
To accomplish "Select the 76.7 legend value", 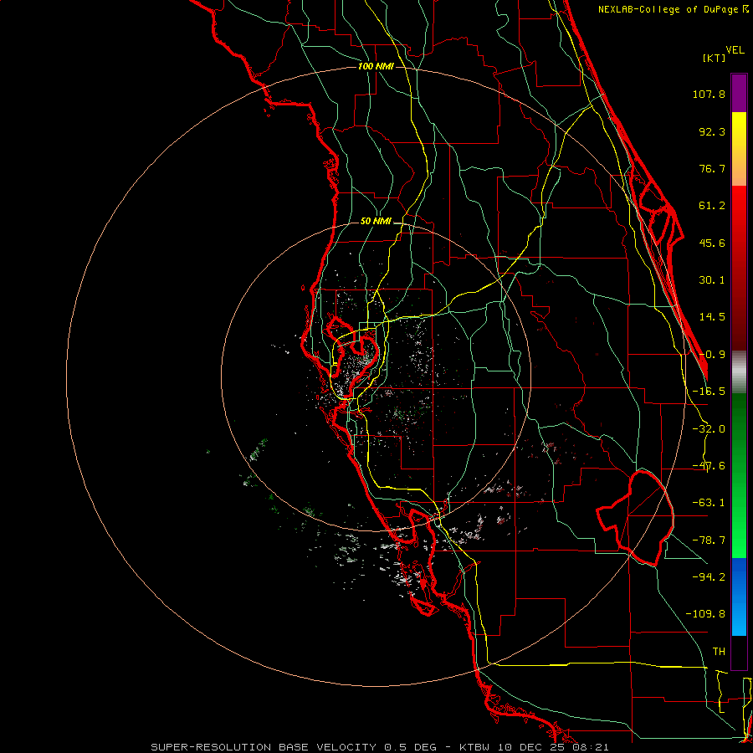I will 712,168.
